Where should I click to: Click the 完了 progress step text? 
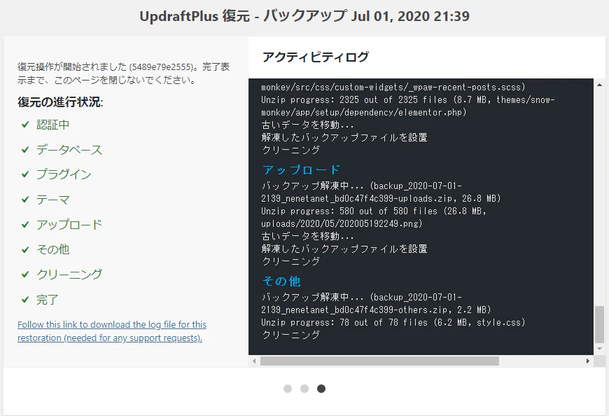(x=48, y=300)
